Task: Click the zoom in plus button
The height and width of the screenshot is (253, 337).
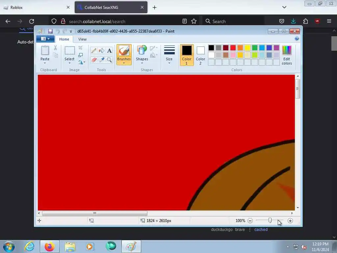Action: coord(290,221)
